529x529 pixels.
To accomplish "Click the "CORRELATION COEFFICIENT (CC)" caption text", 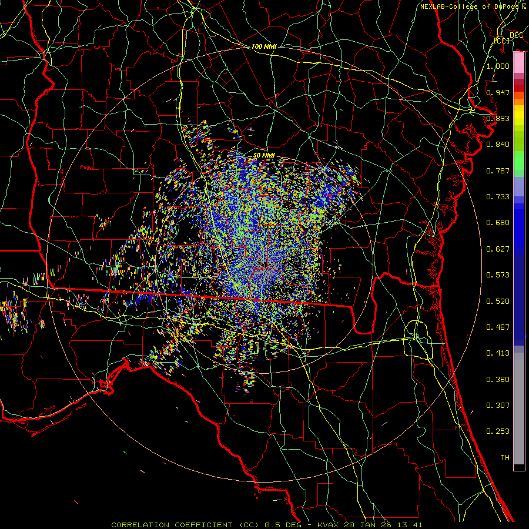I will 185,525.
